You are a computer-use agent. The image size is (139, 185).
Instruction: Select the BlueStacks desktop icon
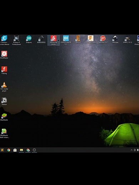coord(4,117)
